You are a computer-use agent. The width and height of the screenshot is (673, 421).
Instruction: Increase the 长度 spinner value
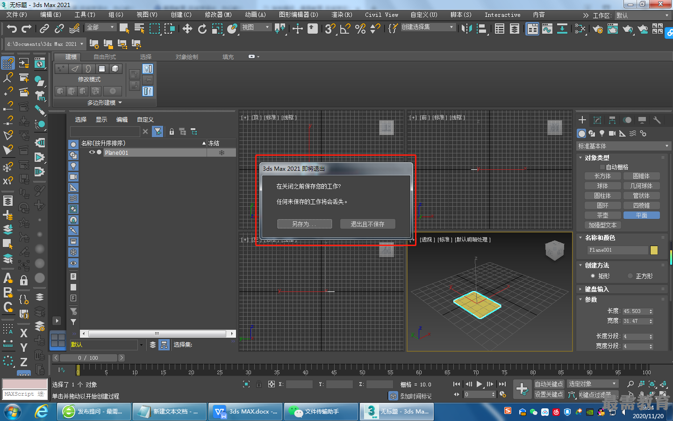(x=651, y=310)
